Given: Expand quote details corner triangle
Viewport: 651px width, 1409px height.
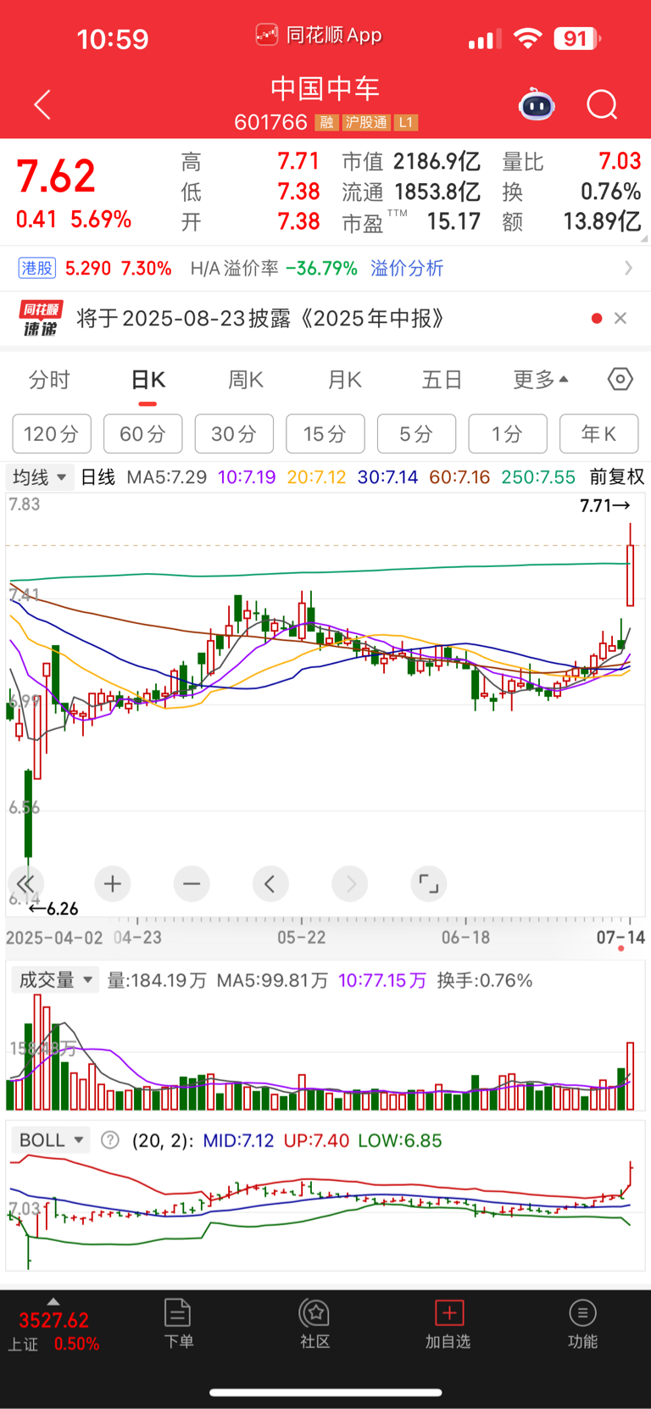Looking at the screenshot, I should pyautogui.click(x=644, y=239).
